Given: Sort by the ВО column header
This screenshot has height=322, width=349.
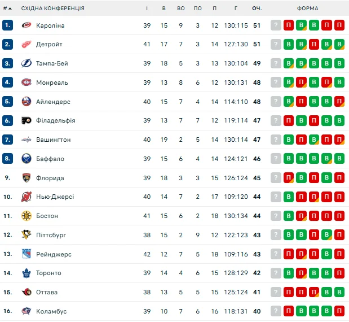Looking at the screenshot, I should pyautogui.click(x=180, y=8).
